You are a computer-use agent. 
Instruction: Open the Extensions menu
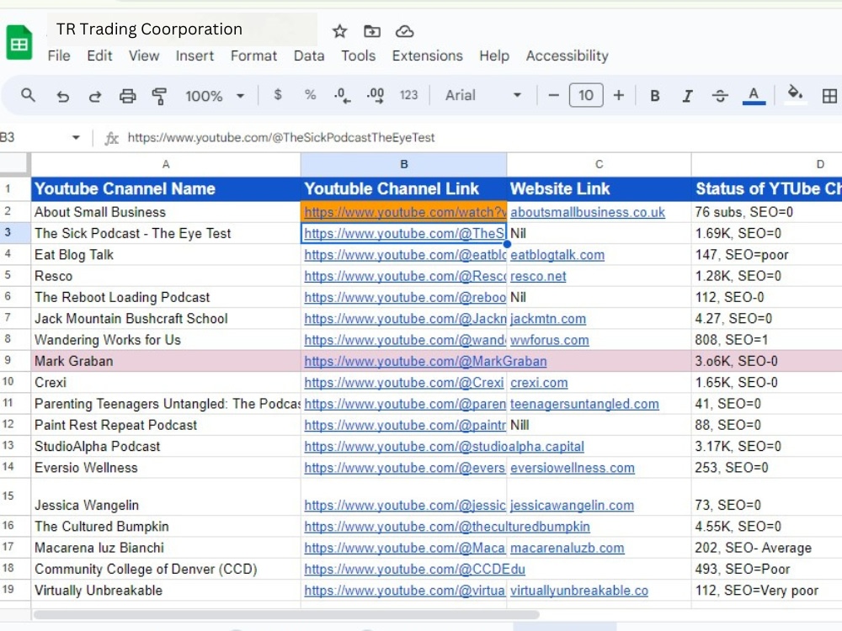pyautogui.click(x=428, y=56)
